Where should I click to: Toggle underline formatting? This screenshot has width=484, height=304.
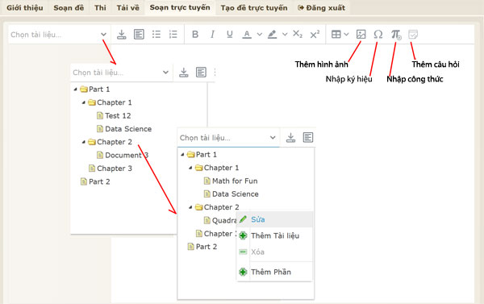pos(229,34)
